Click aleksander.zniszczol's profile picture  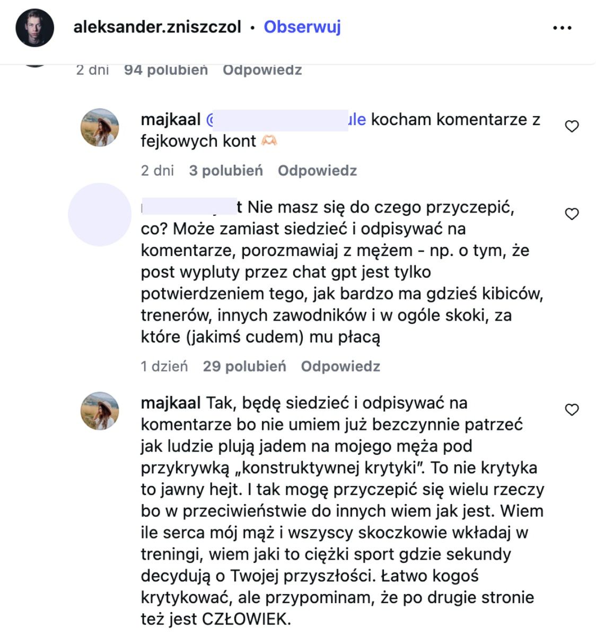click(35, 26)
